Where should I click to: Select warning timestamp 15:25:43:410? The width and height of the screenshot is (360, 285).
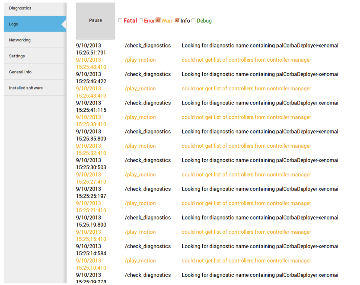point(91,95)
